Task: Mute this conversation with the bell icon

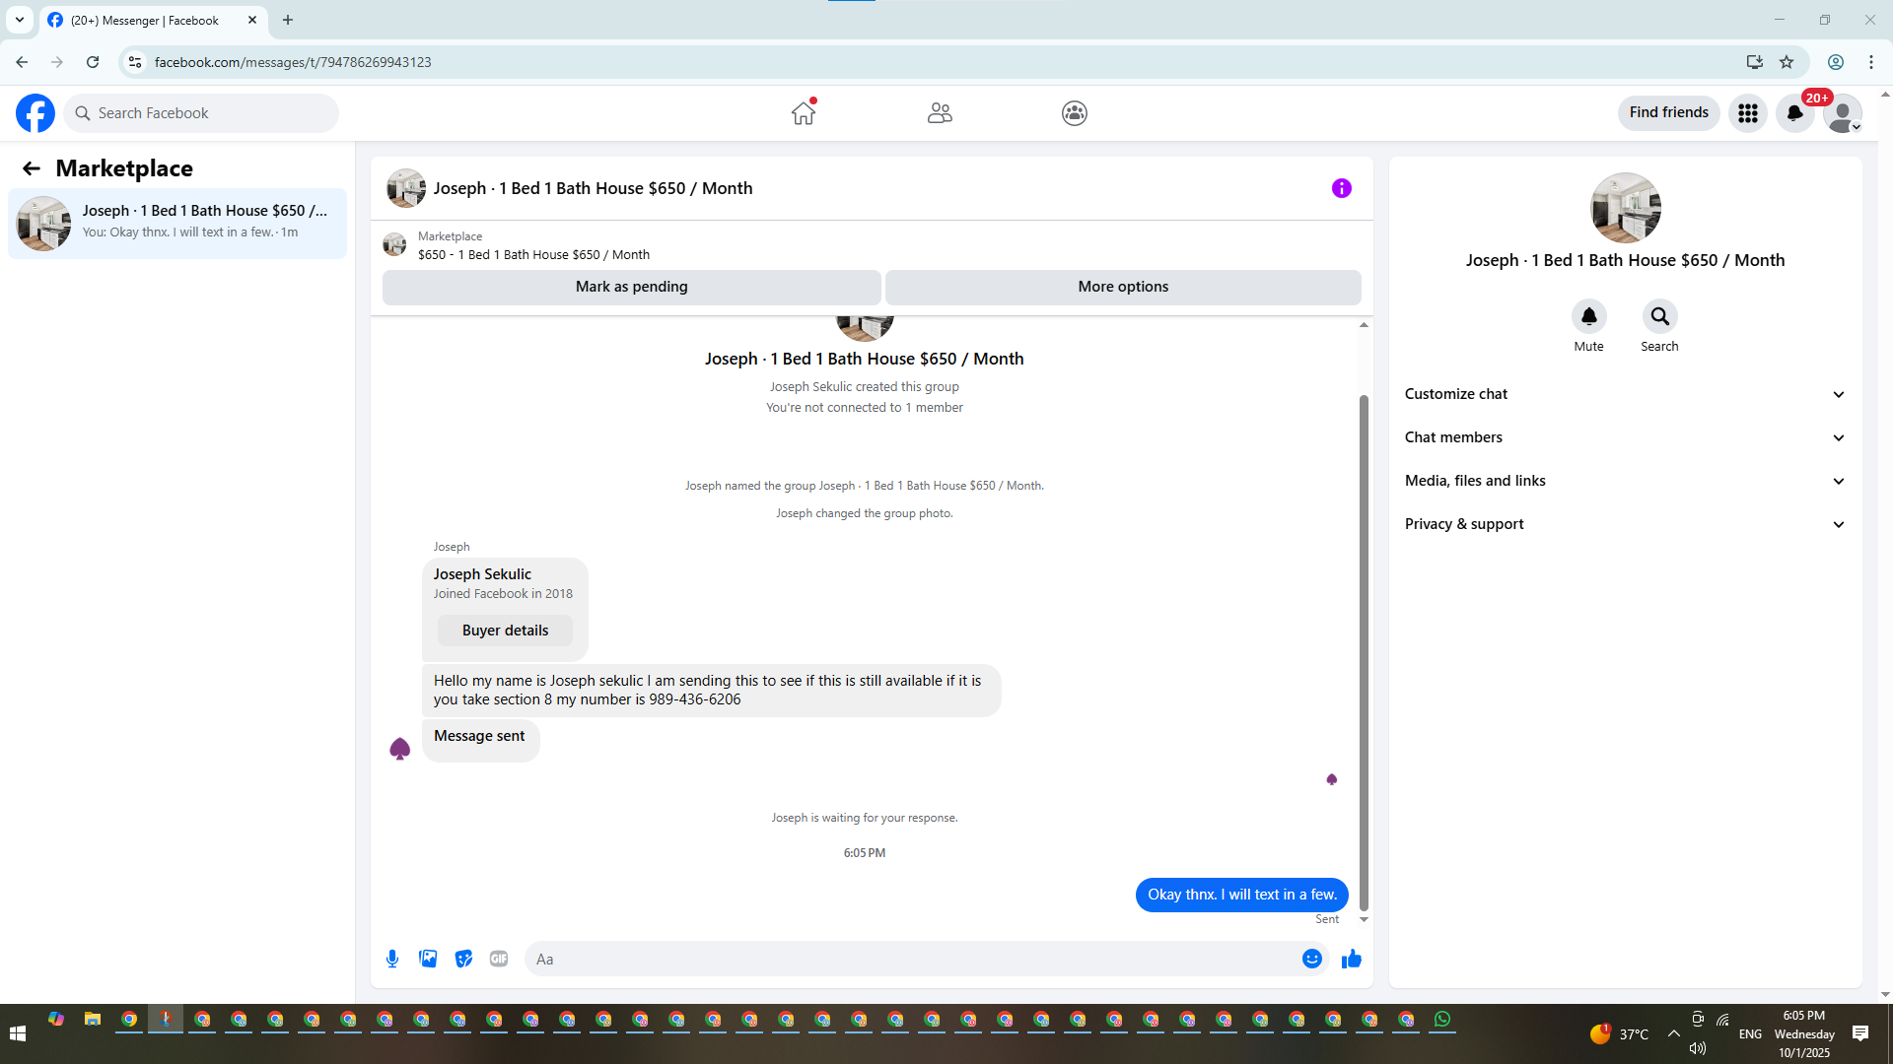Action: (1589, 316)
